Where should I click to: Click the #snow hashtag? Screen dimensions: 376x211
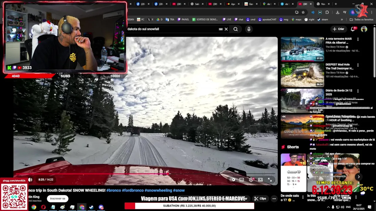(179, 190)
